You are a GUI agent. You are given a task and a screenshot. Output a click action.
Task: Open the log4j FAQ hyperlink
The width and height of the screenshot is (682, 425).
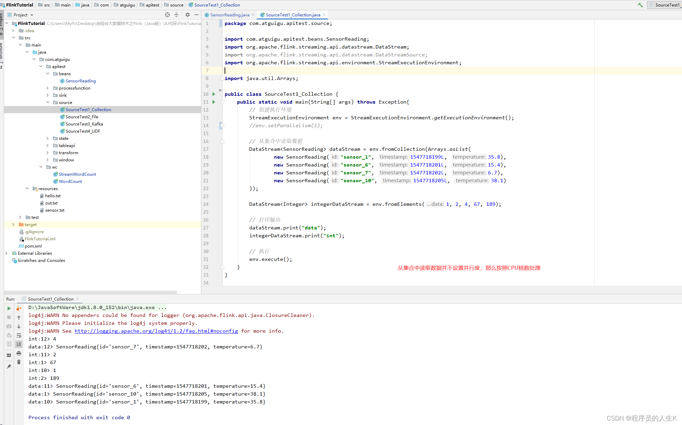[x=156, y=331]
